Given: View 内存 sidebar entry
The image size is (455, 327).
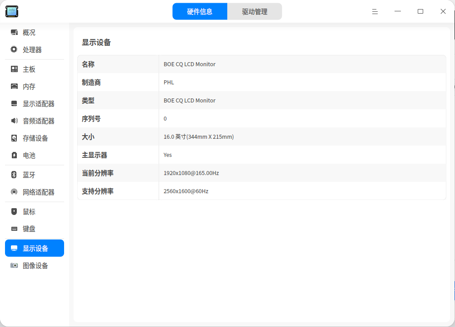Looking at the screenshot, I should click(35, 86).
